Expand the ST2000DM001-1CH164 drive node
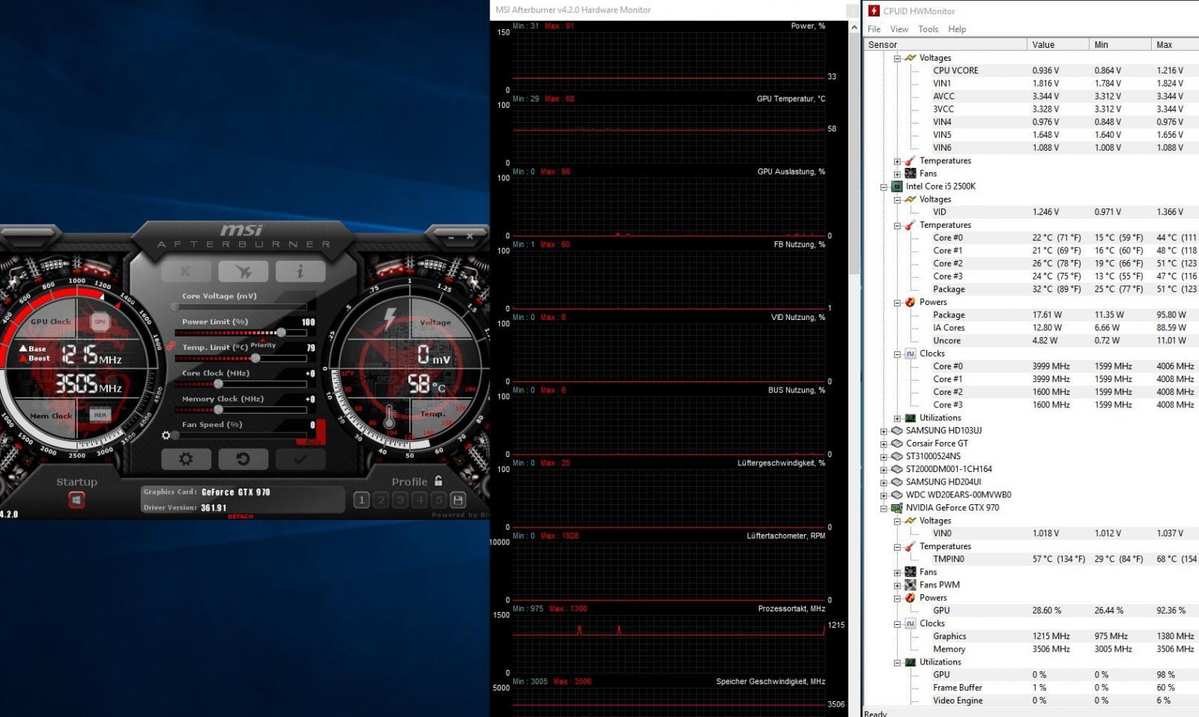This screenshot has height=717, width=1199. (x=884, y=469)
